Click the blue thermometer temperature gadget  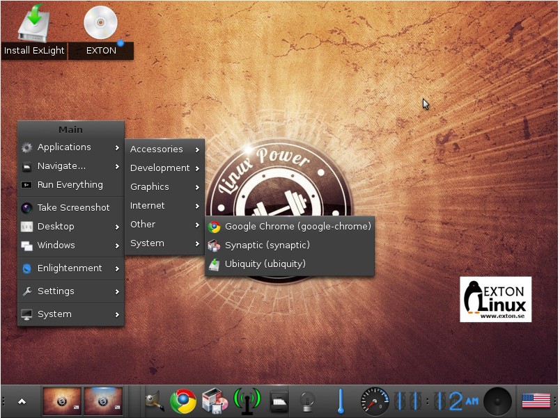pos(341,401)
